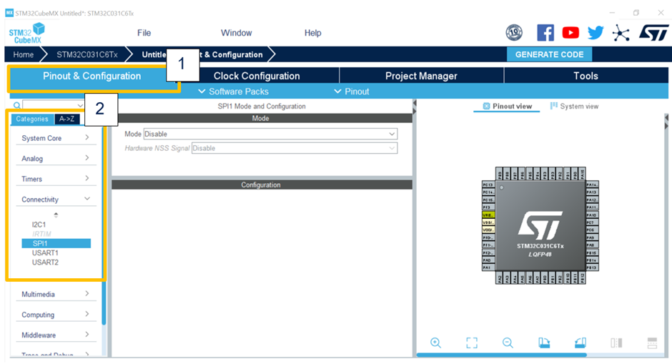Viewport: 672px width, 364px height.
Task: Click the ST community network icon
Action: 621,33
